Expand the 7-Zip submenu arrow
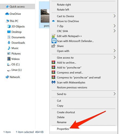This screenshot has width=133, height=134. pos(114,26)
